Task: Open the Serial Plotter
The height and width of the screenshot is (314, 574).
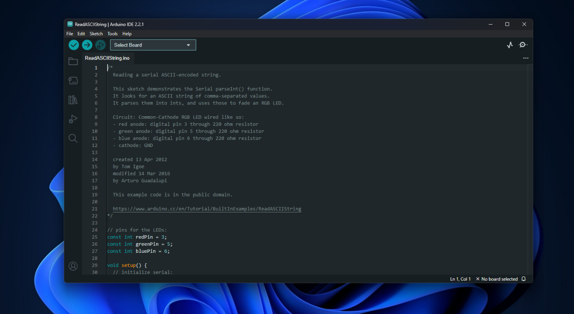Action: (510, 45)
